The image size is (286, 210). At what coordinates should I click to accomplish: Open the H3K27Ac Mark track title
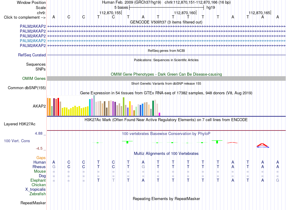point(166,120)
